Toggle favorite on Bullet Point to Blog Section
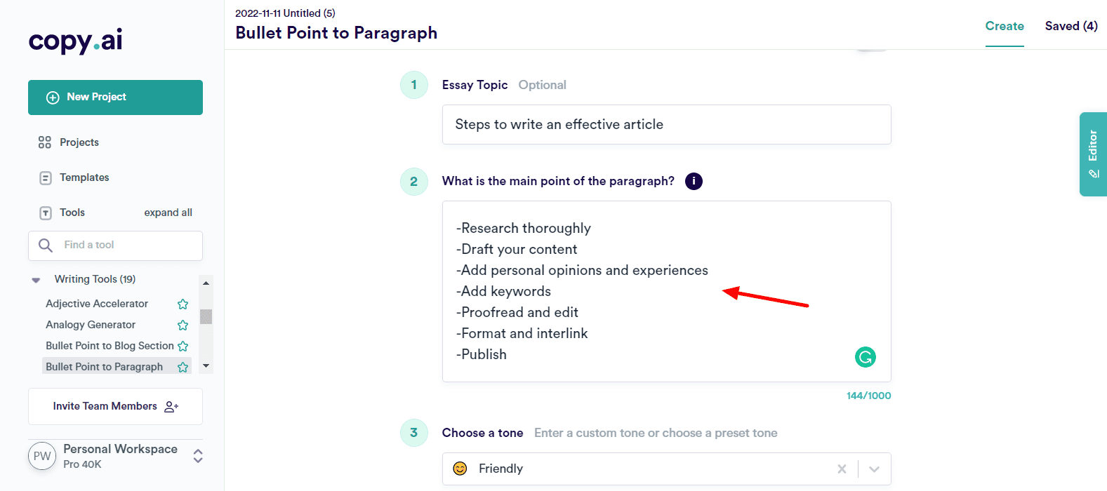 [183, 346]
